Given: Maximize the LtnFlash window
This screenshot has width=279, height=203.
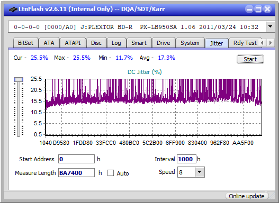Looking at the screenshot, I should pyautogui.click(x=258, y=9).
